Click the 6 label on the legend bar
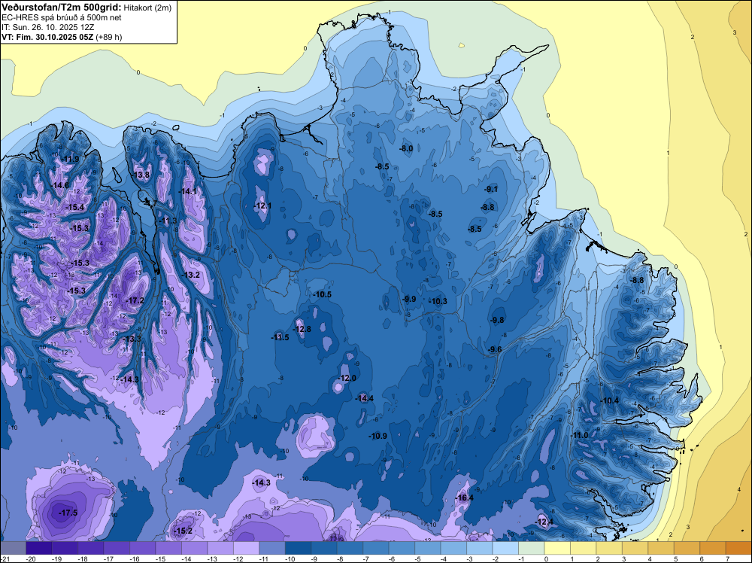This screenshot has width=752, height=563. coord(702,559)
